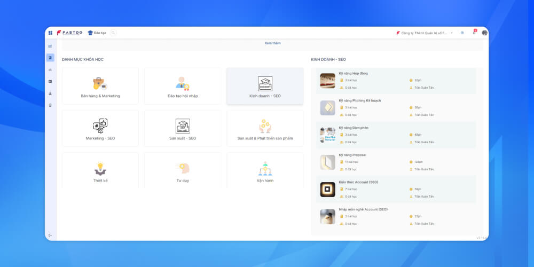This screenshot has width=534, height=267.
Task: Select the trash icon in left sidebar
Action: 50,105
